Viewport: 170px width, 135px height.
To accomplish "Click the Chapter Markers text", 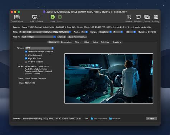I will coord(33,74).
